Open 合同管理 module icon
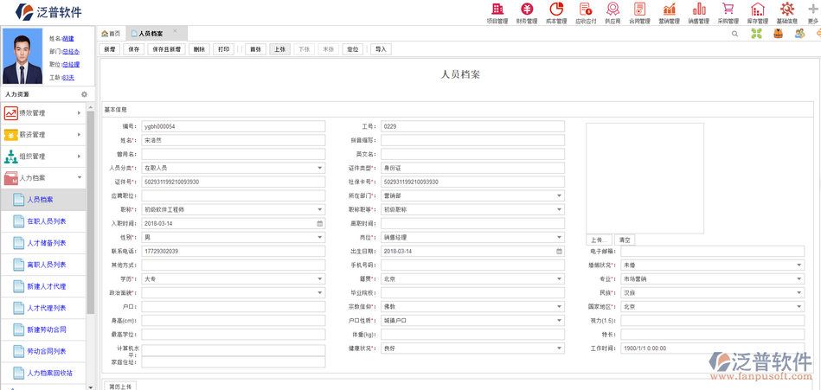This screenshot has width=821, height=390. [639, 12]
